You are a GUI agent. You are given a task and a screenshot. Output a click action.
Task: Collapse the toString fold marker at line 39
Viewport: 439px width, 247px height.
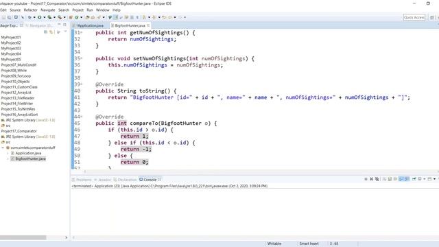tap(82, 84)
